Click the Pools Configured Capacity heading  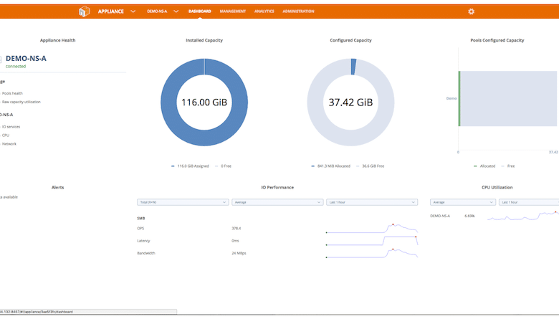click(x=497, y=40)
